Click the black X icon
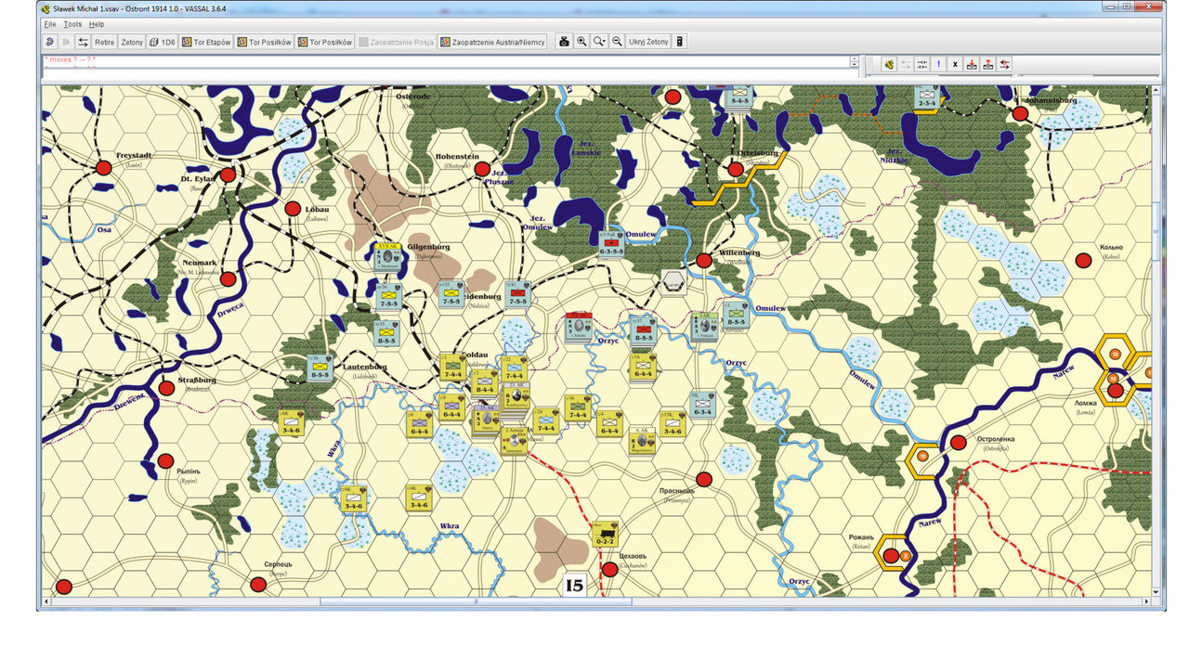Viewport: 1189px width, 659px height. (x=955, y=64)
